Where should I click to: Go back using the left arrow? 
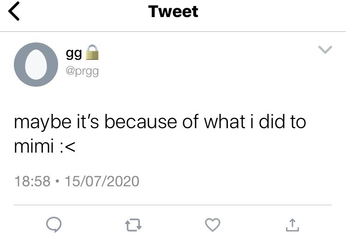tap(14, 11)
